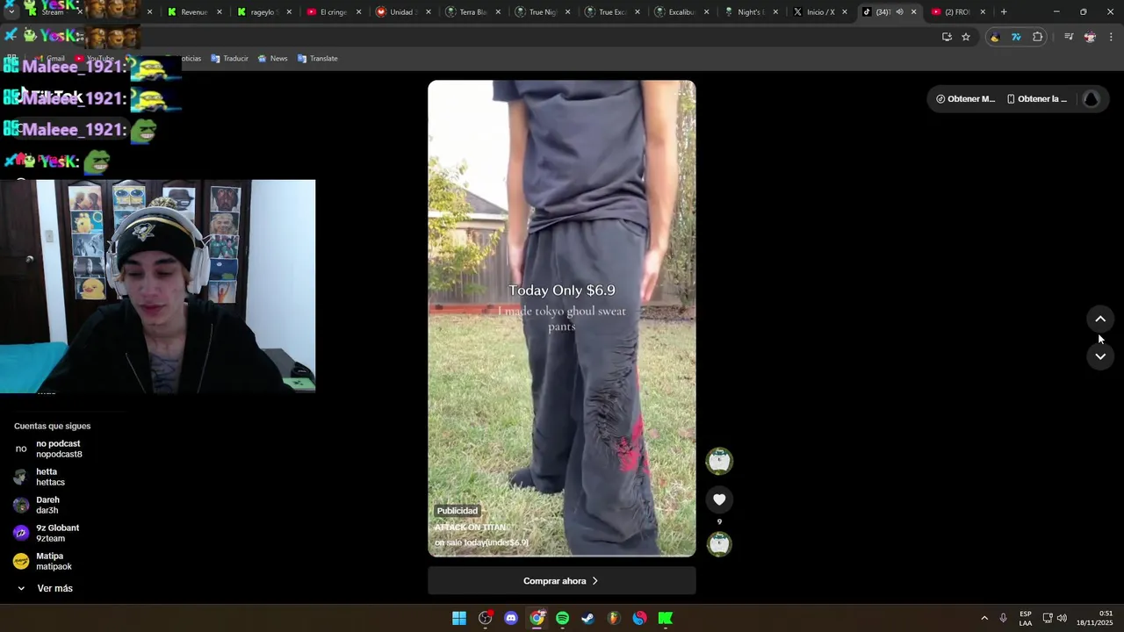Open advertiser profile avatar above the heart
This screenshot has height=632, width=1124.
coord(719,461)
